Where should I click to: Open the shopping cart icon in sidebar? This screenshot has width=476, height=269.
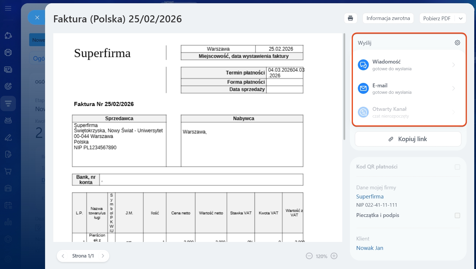pyautogui.click(x=8, y=171)
